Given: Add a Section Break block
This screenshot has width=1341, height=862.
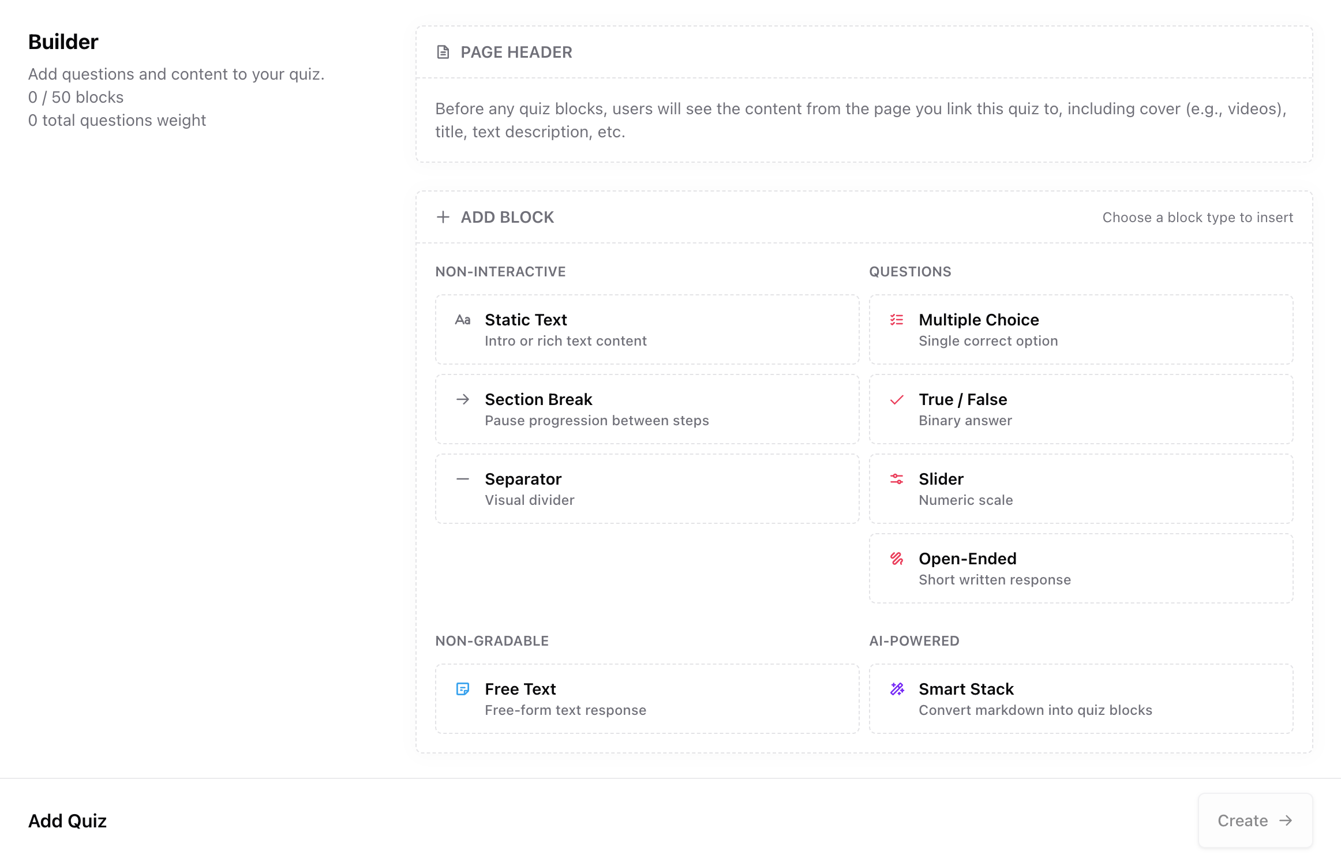Looking at the screenshot, I should [647, 408].
